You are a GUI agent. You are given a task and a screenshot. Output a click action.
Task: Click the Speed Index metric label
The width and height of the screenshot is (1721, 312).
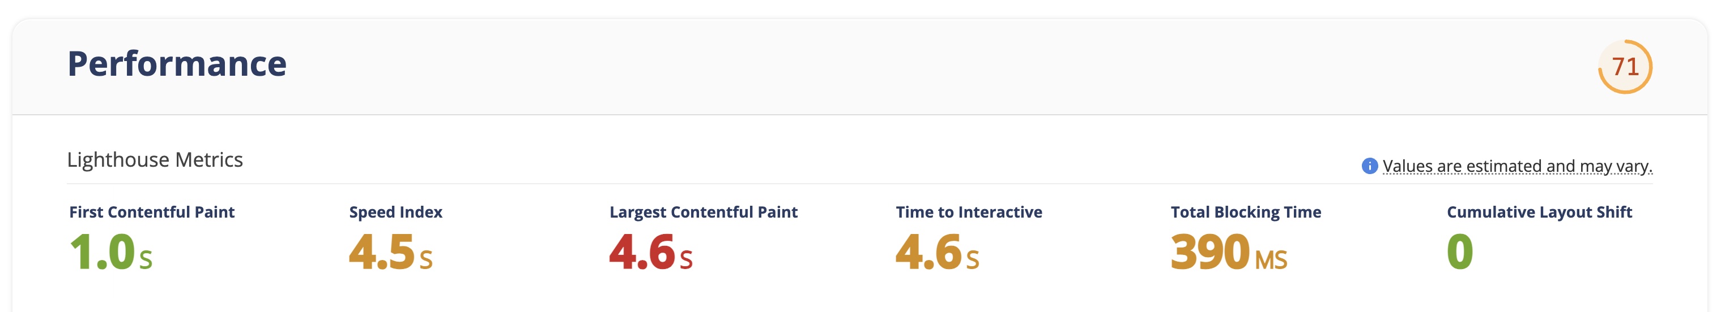(395, 212)
